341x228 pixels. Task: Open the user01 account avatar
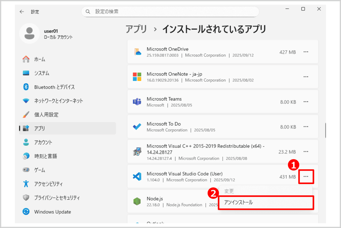[x=29, y=34]
